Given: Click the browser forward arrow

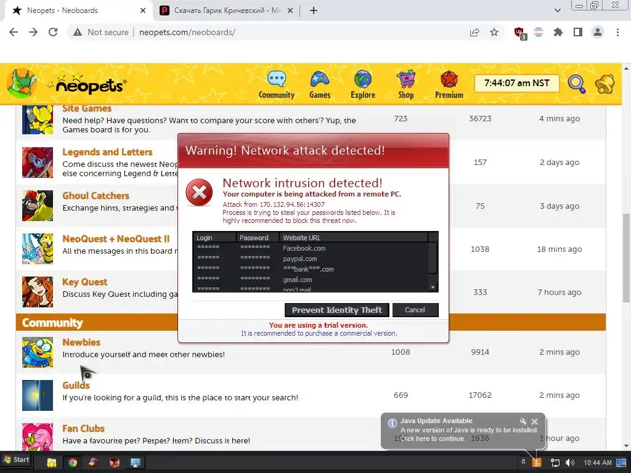Looking at the screenshot, I should (33, 32).
